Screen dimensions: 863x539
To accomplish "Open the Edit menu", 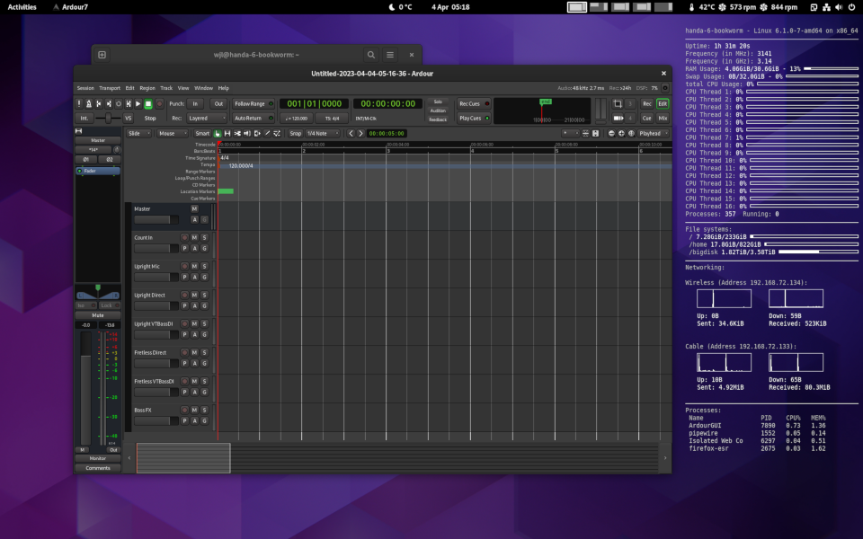I will point(129,88).
